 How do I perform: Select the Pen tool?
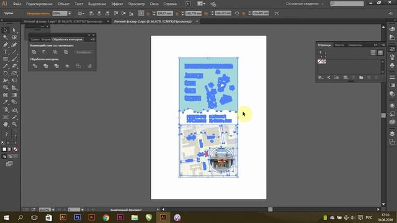[x=6, y=45]
